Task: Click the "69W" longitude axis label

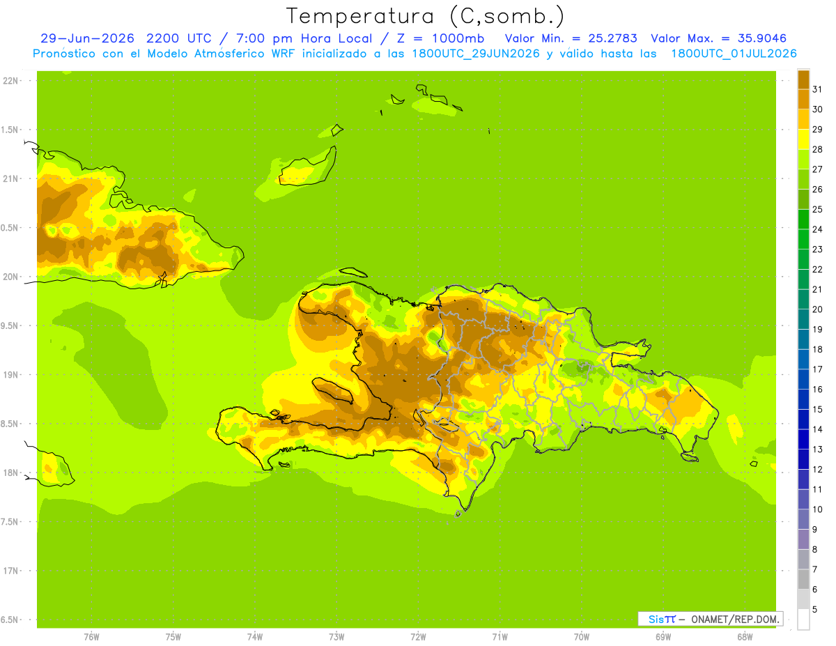Action: tap(663, 637)
